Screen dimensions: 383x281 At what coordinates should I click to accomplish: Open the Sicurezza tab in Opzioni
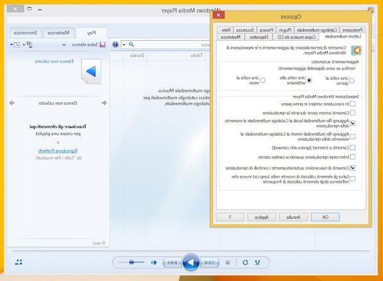click(x=245, y=30)
